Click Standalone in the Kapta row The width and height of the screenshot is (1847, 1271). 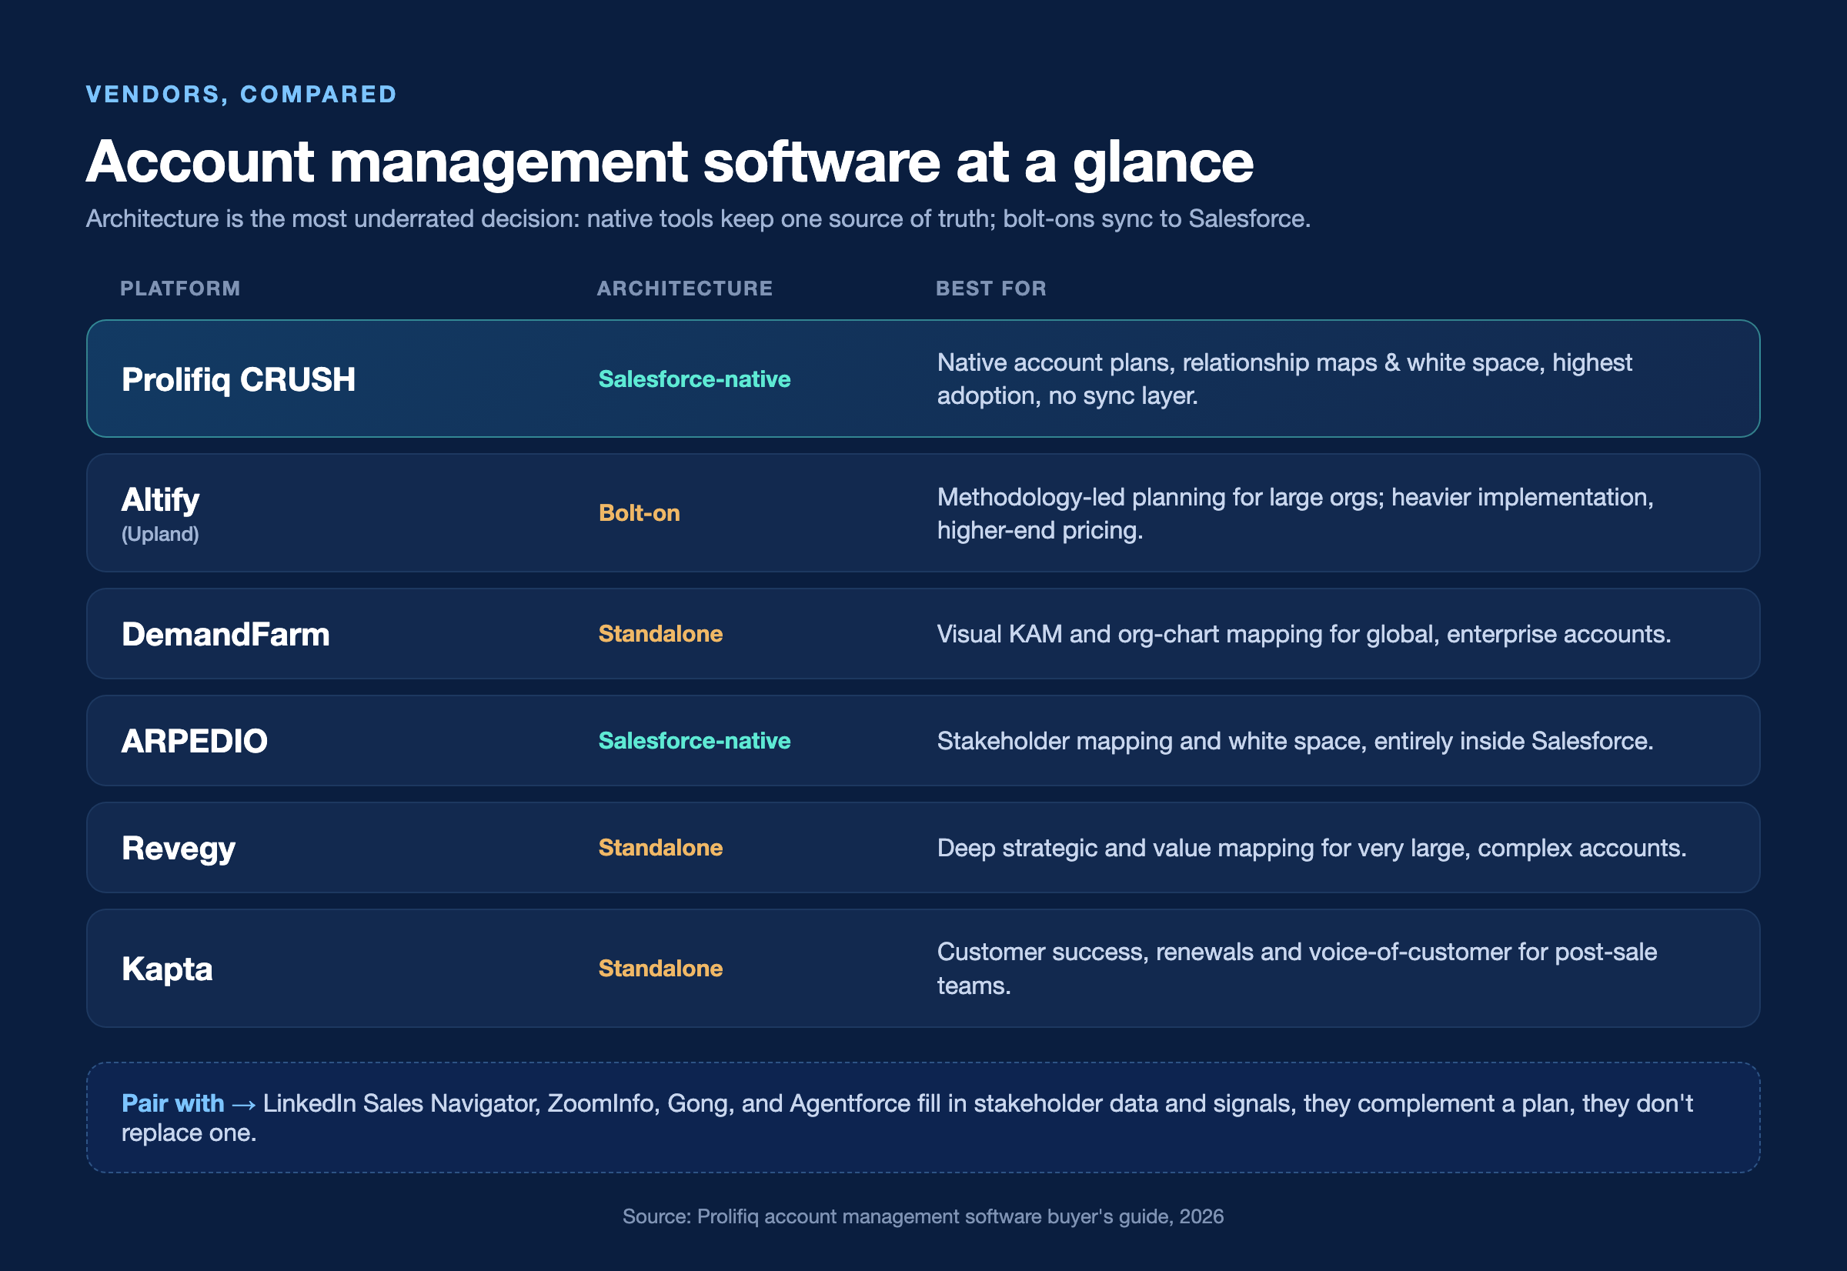click(x=660, y=969)
